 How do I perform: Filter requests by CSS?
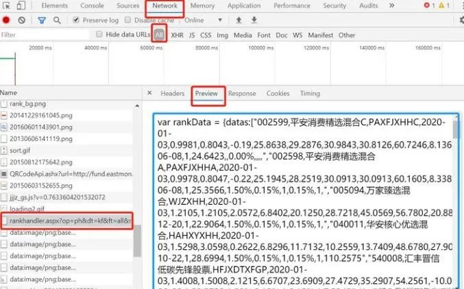[x=206, y=35]
